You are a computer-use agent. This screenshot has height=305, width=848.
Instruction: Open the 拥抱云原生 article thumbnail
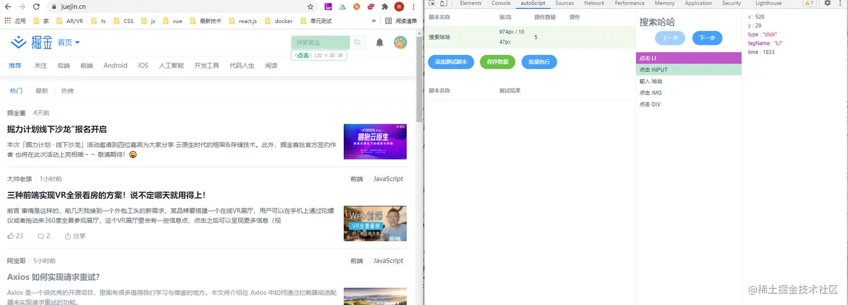pos(375,142)
